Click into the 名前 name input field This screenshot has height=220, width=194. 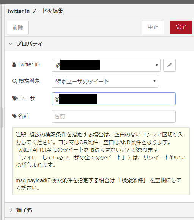pyautogui.click(x=114, y=116)
